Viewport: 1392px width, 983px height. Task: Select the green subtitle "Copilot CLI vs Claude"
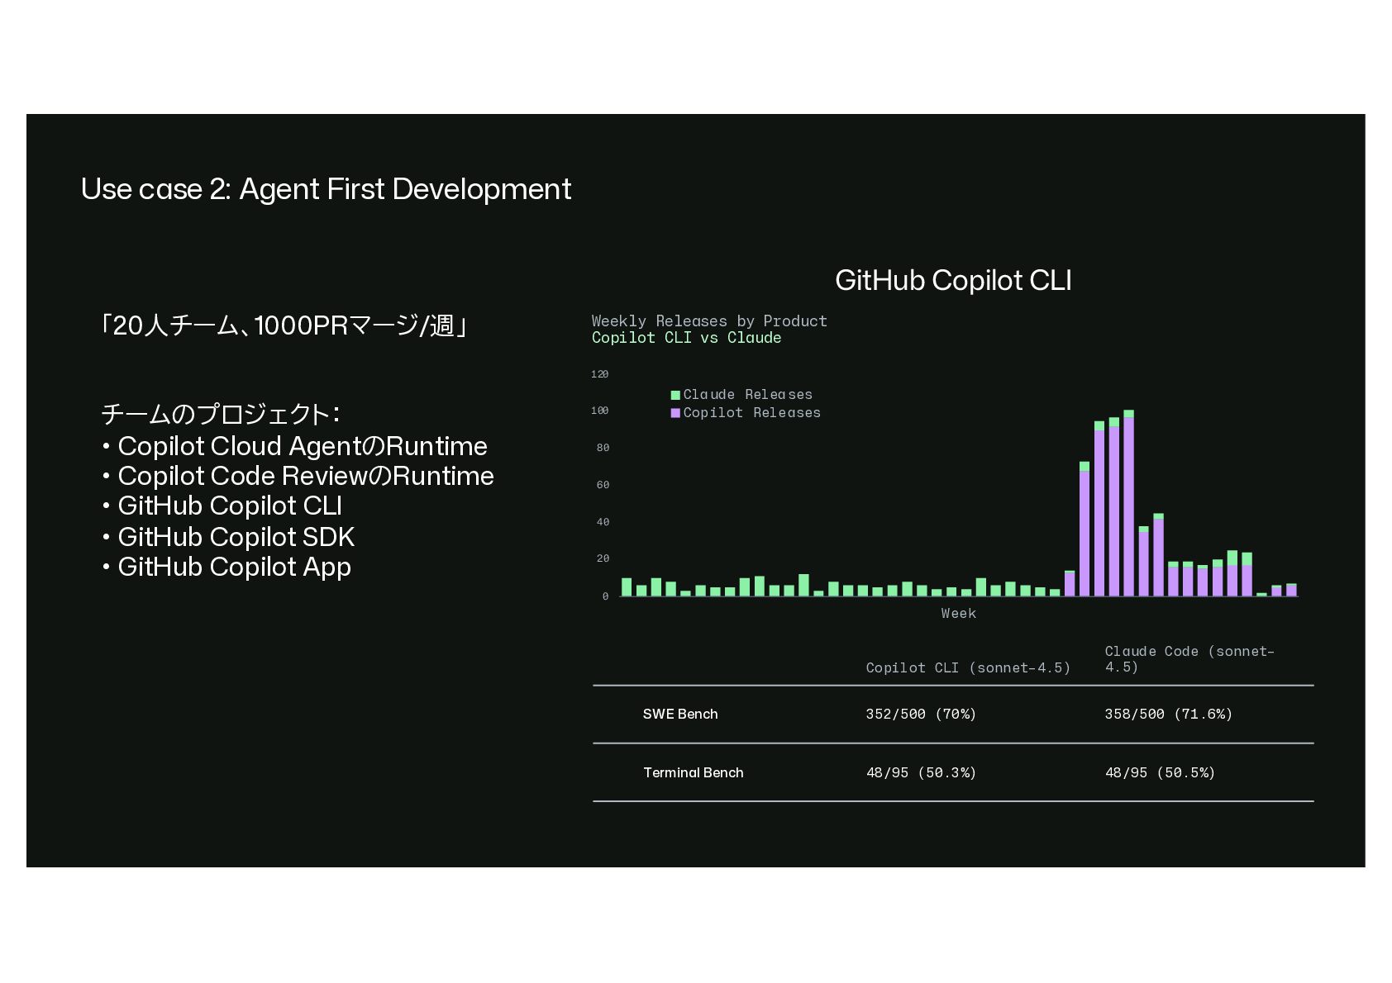pos(686,337)
